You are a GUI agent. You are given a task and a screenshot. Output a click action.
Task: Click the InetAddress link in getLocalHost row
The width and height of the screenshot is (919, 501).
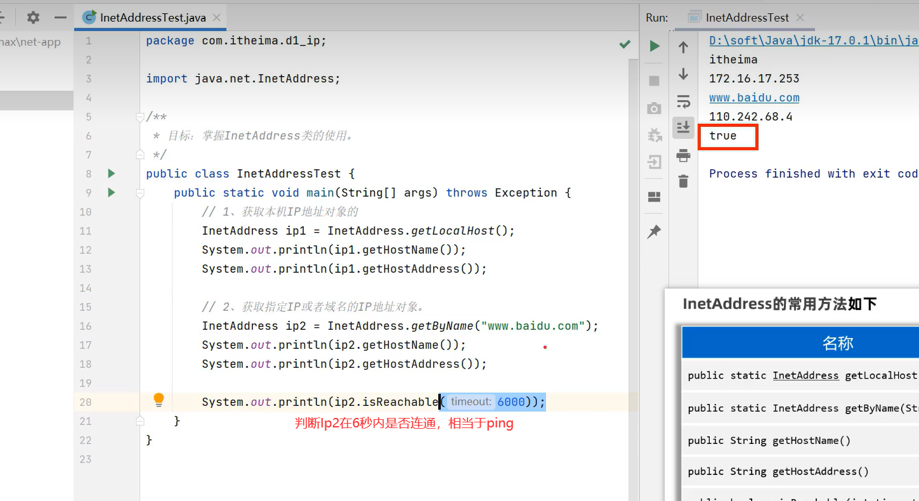click(805, 375)
